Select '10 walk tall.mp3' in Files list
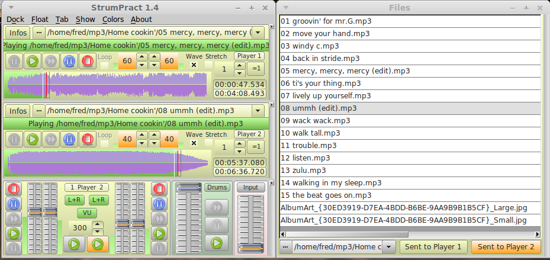This screenshot has height=260, width=550. [x=410, y=133]
